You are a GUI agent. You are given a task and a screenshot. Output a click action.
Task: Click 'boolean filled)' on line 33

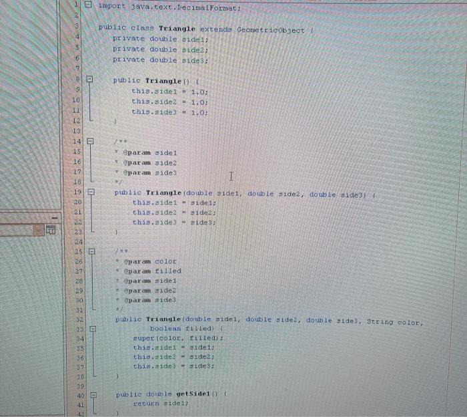(182, 329)
